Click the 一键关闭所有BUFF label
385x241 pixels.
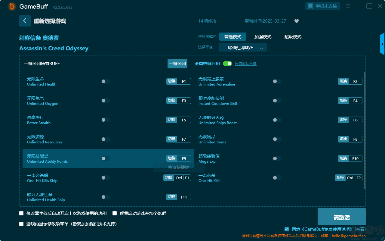[42, 64]
